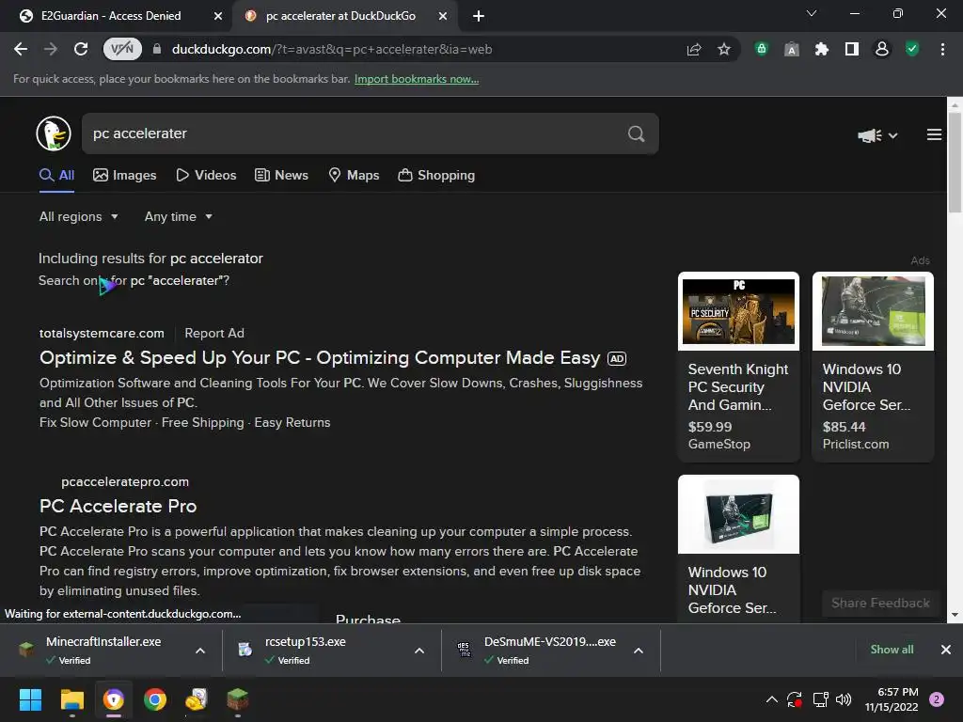963x722 pixels.
Task: Expand options for MinecraftInstaller.exe download
Action: coord(200,651)
